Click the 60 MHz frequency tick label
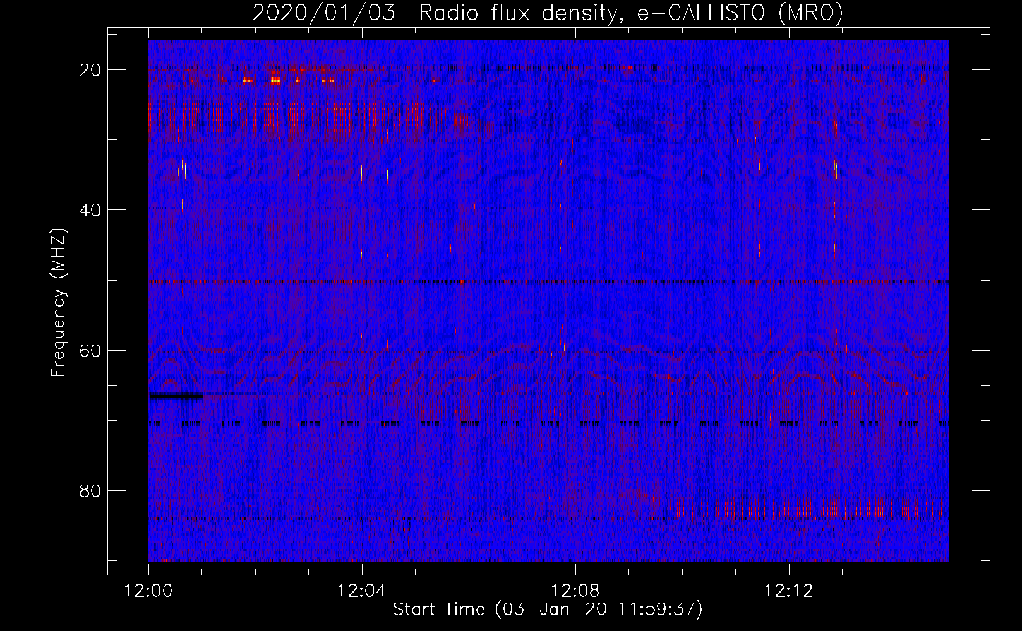This screenshot has width=1022, height=631. 90,350
